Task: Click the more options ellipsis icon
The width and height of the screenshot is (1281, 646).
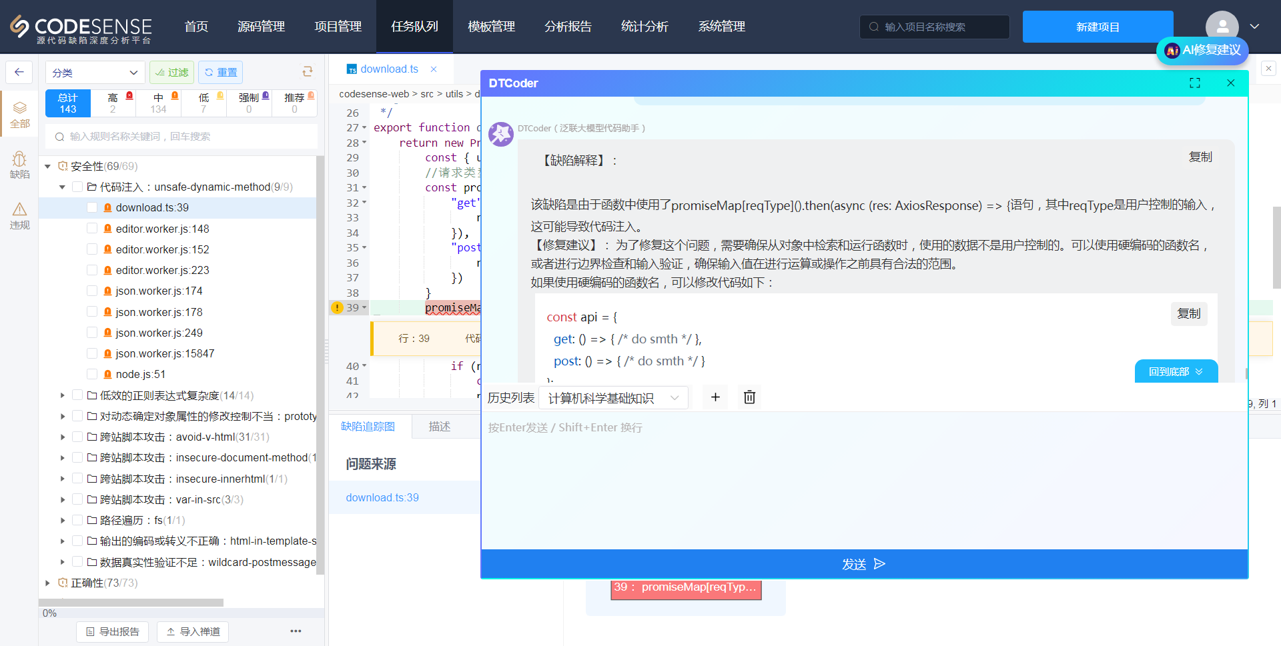Action: tap(296, 631)
